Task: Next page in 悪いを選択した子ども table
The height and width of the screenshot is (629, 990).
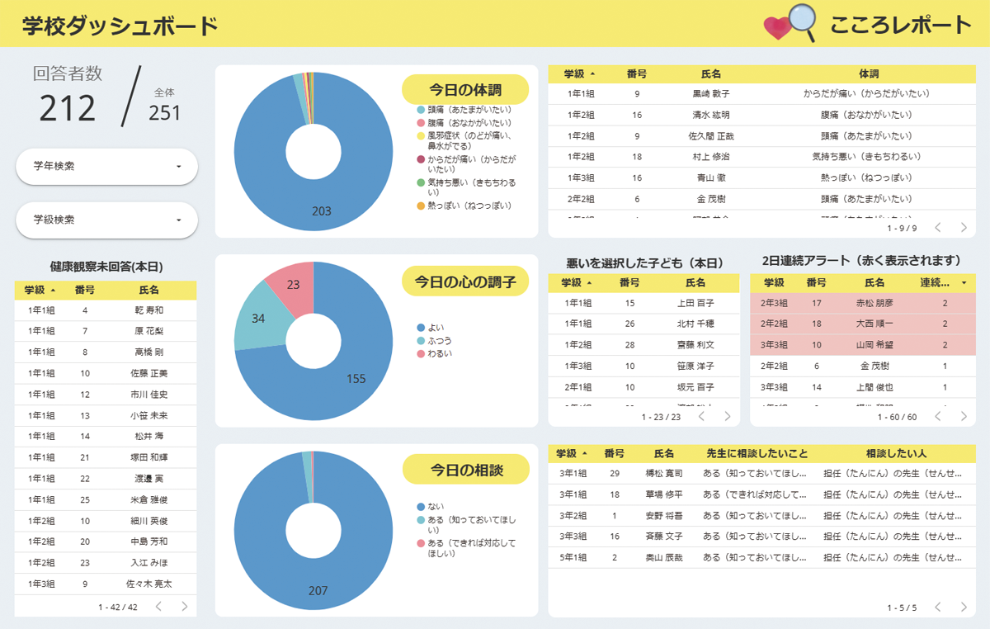Action: (x=727, y=417)
